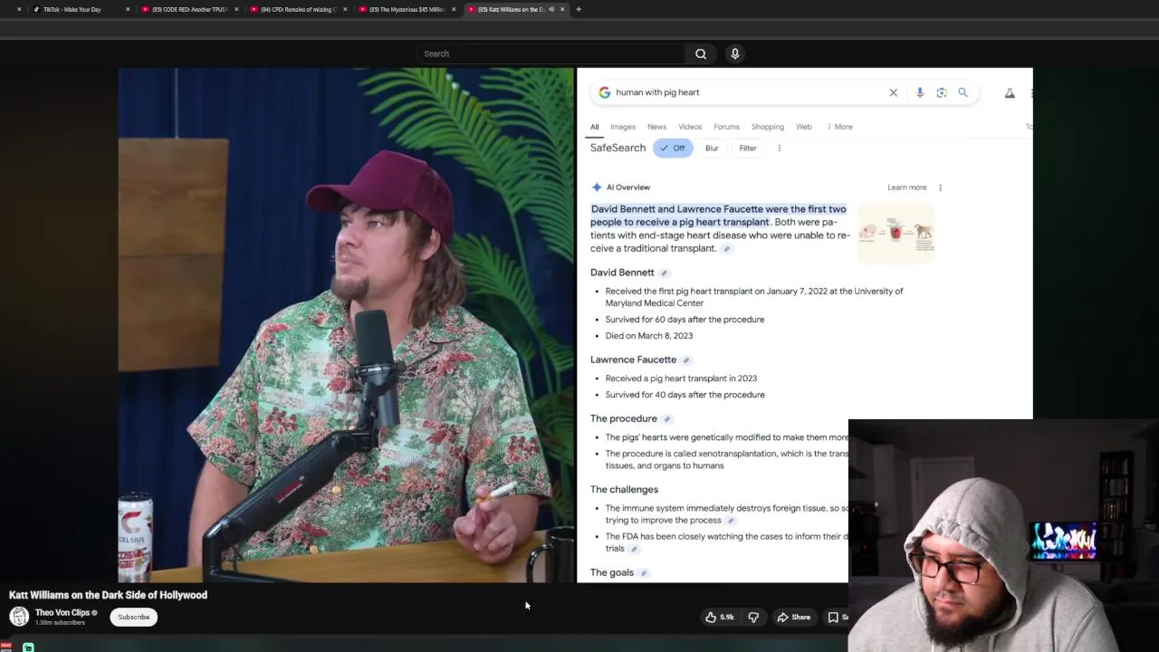1159x652 pixels.
Task: Close The Mysterious $45 Million tab
Action: coord(454,9)
